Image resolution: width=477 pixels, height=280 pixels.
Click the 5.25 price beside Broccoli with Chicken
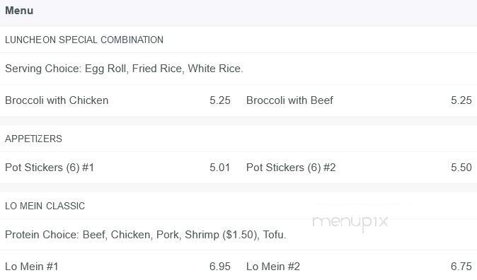220,100
